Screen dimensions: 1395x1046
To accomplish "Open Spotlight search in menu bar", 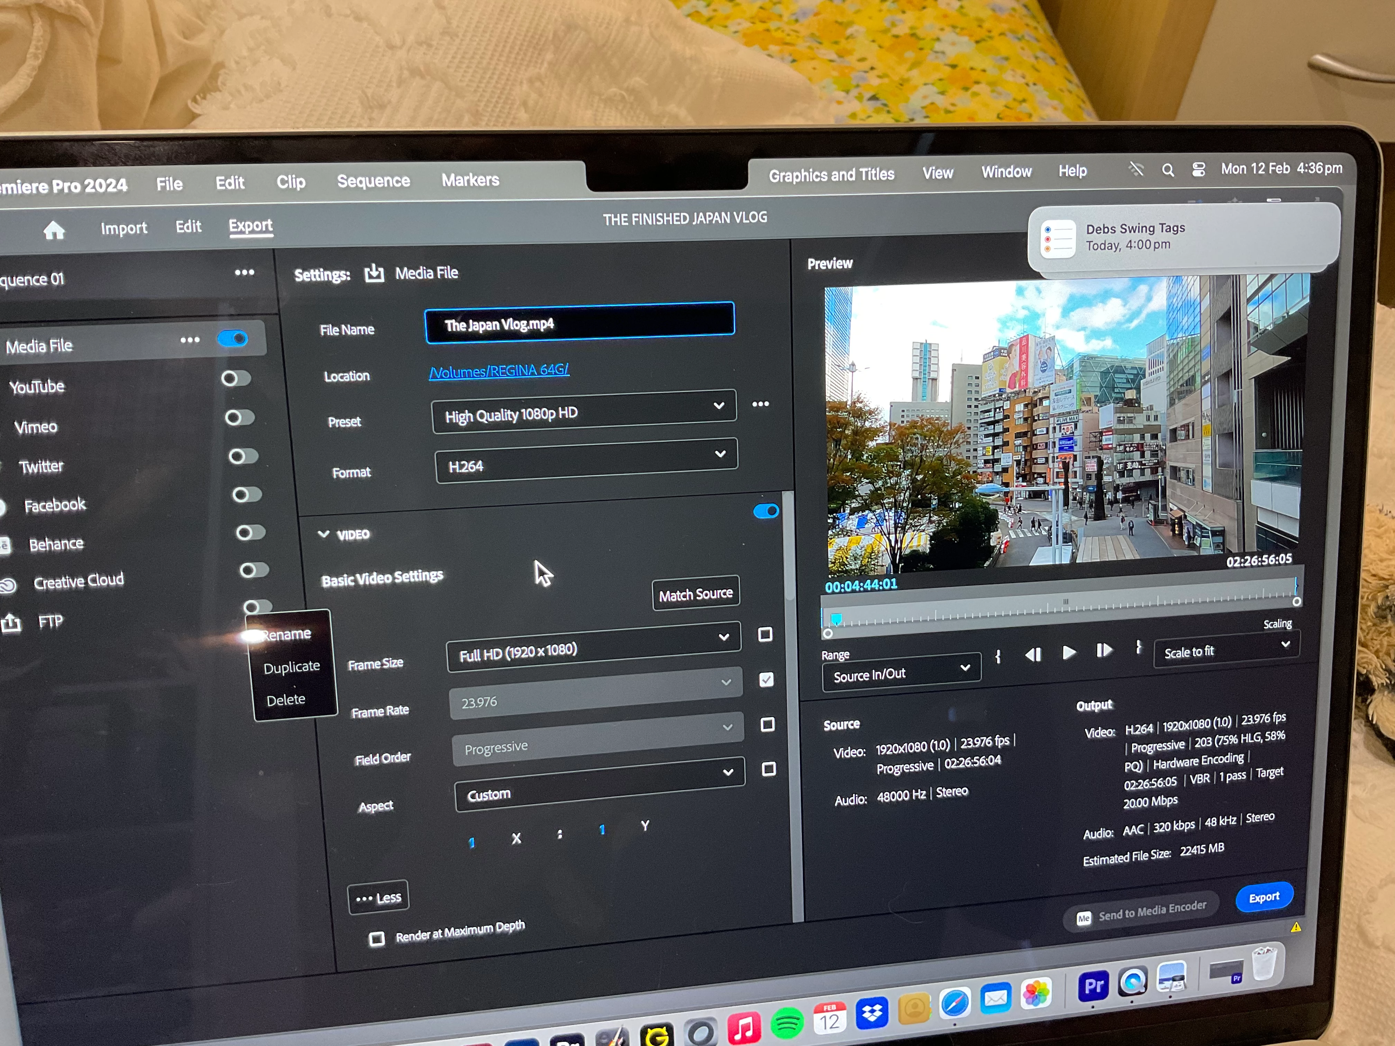I will 1168,170.
